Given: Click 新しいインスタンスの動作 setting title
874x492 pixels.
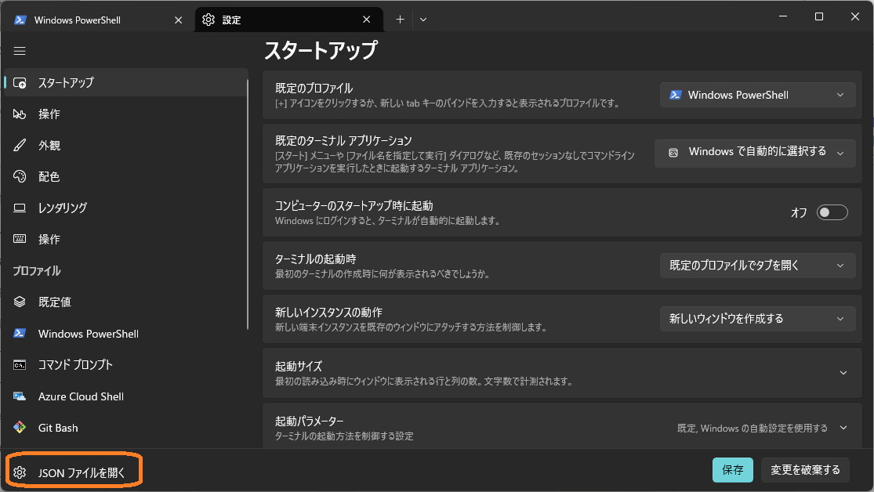Looking at the screenshot, I should (328, 312).
